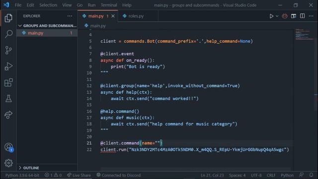Image resolution: width=318 pixels, height=179 pixels.
Task: Expand the OUTLINE section
Action: click(47, 168)
